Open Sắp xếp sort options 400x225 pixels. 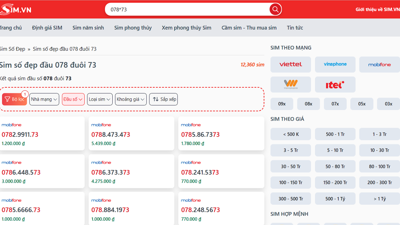(x=163, y=99)
